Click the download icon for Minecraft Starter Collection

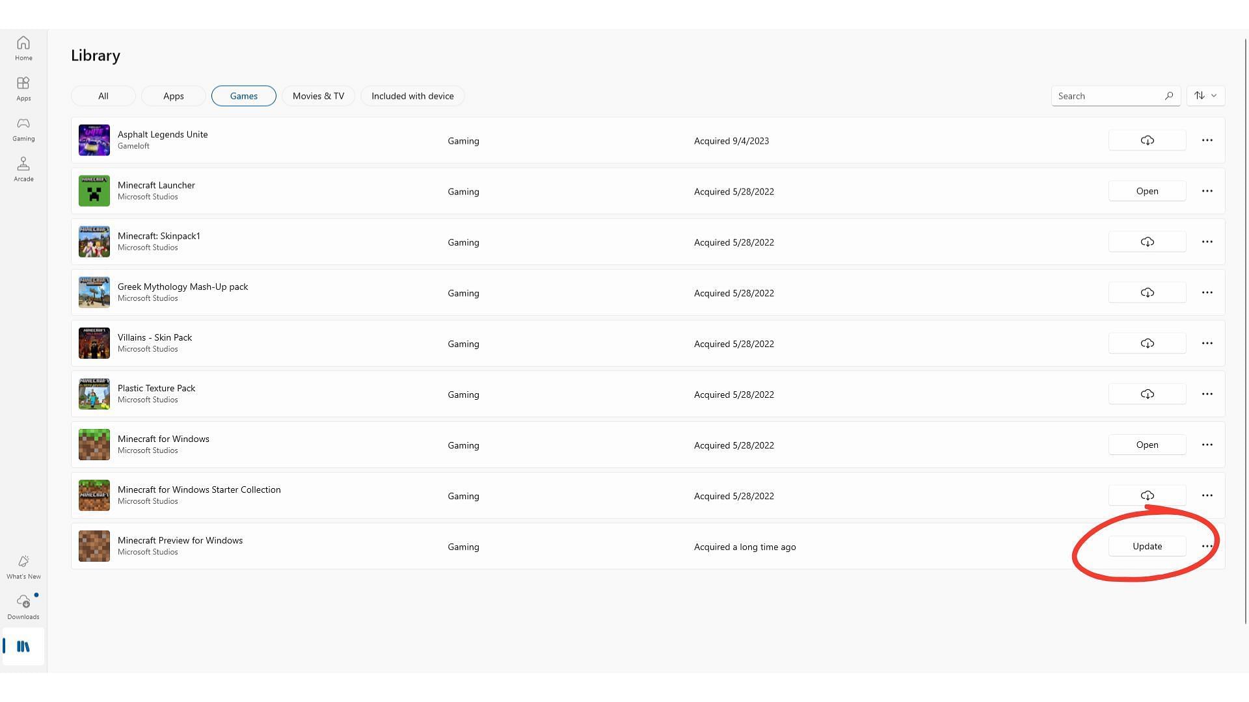[1147, 495]
